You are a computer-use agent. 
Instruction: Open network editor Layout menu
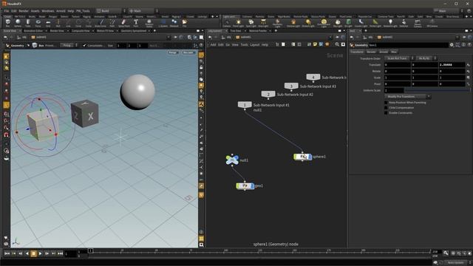254,44
